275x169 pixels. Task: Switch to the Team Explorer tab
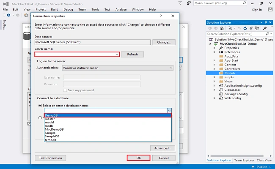(244, 160)
